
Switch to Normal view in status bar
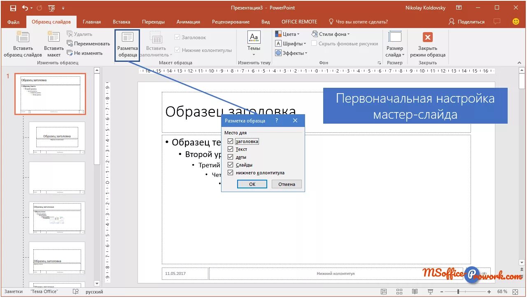point(384,291)
